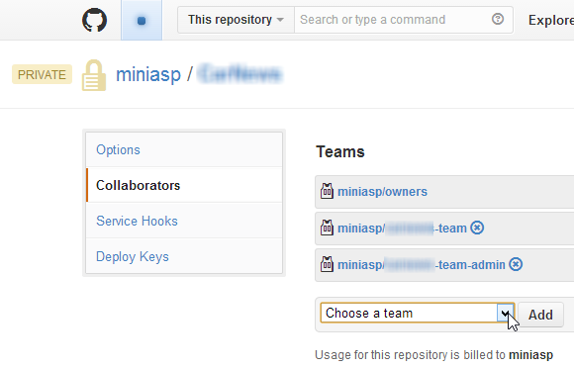Open the This repository search scope dropdown

pyautogui.click(x=236, y=20)
